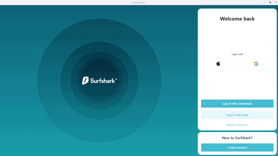
Task: Close the Surfshark window
Action: (x=276, y=2)
